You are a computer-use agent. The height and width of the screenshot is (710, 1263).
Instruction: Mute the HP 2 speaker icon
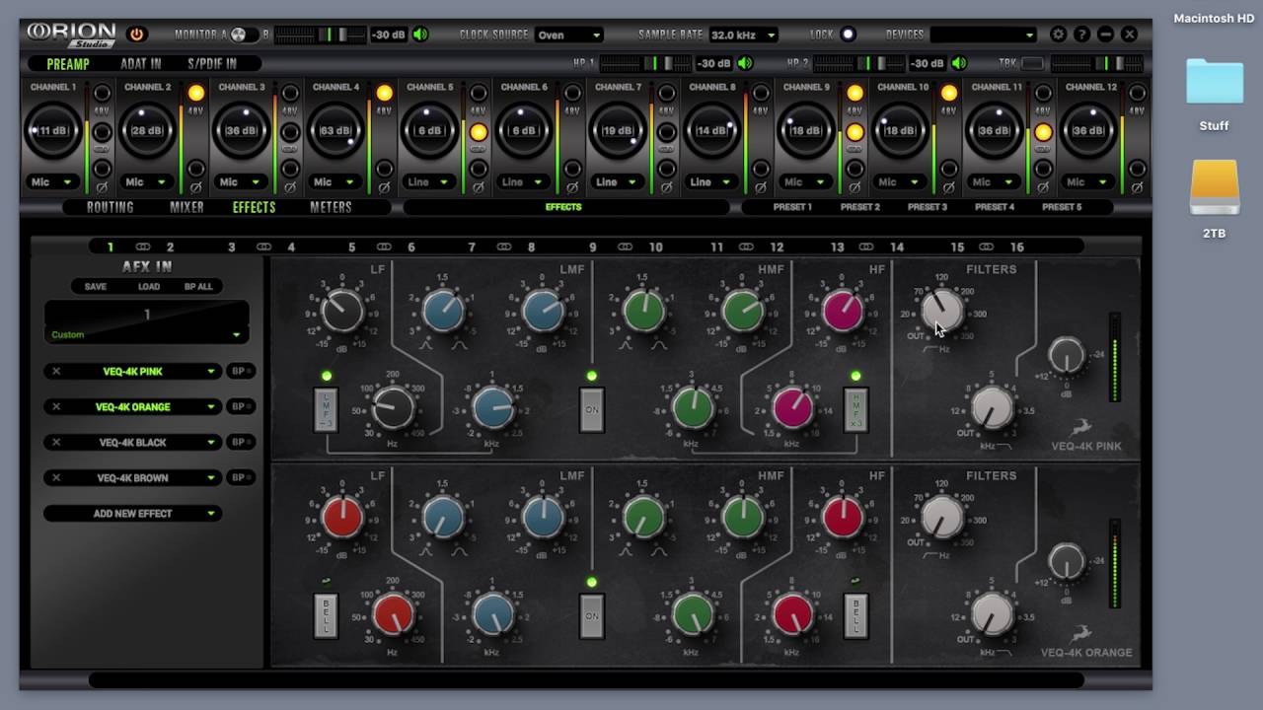point(959,63)
